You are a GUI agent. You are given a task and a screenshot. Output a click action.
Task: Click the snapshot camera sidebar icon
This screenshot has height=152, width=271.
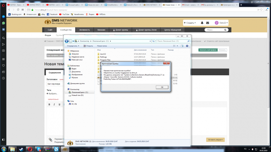click(4, 50)
